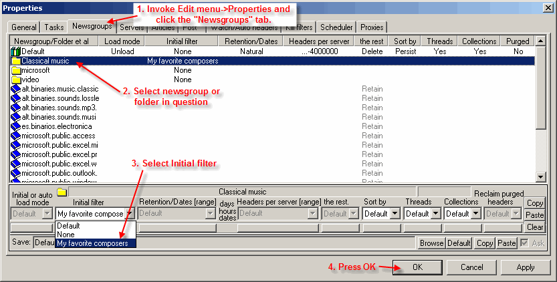Click the microsoft folder icon
Screen dimensions: 557x282
[16, 70]
